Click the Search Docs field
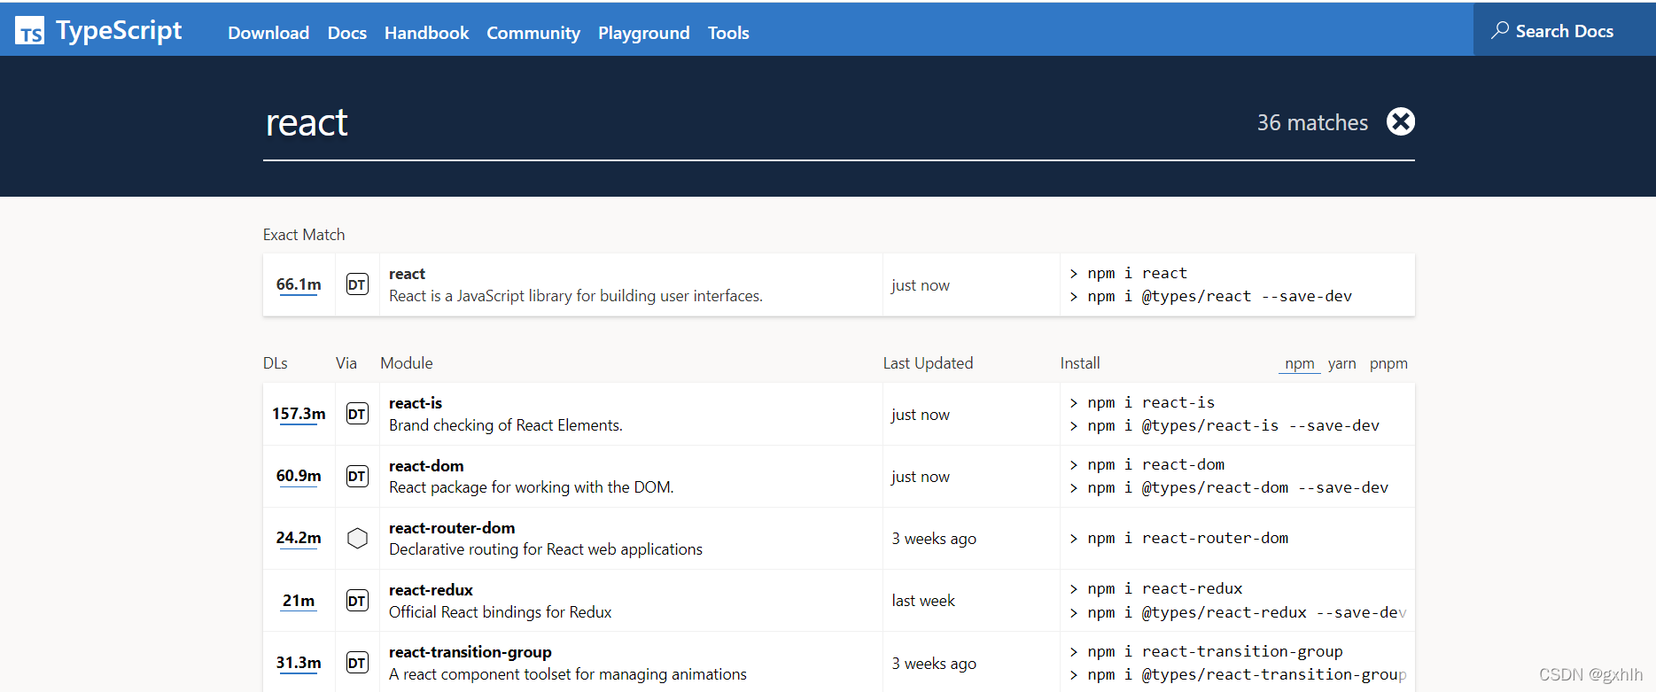The image size is (1656, 692). (x=1564, y=31)
